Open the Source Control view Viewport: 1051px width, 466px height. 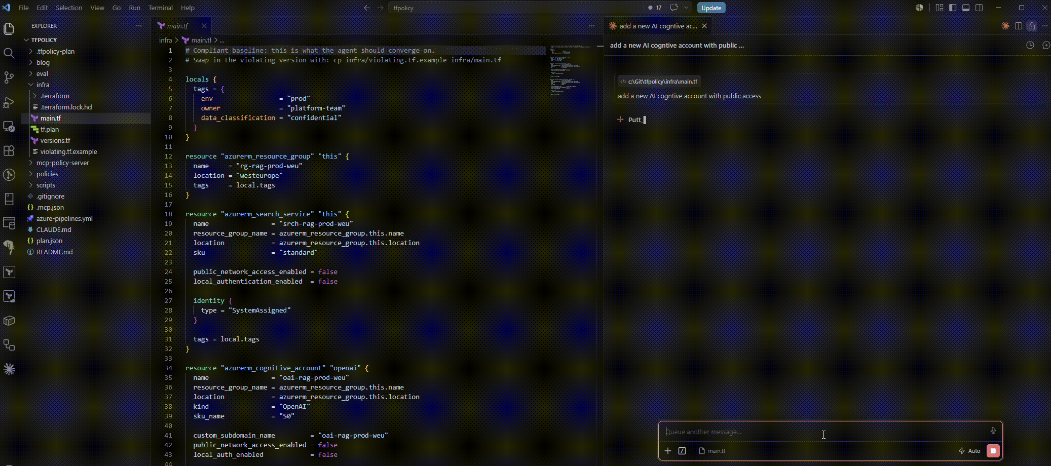(x=9, y=77)
